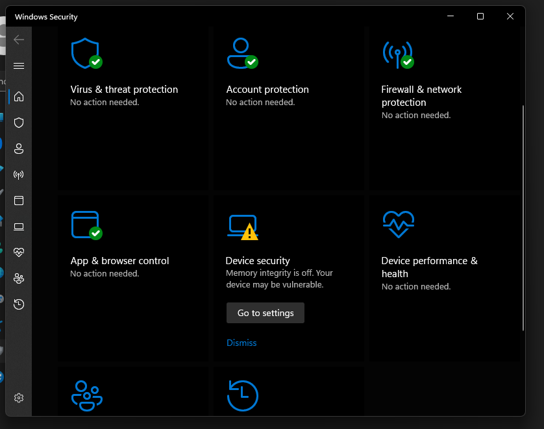
Task: Go back using the back arrow
Action: tap(19, 40)
